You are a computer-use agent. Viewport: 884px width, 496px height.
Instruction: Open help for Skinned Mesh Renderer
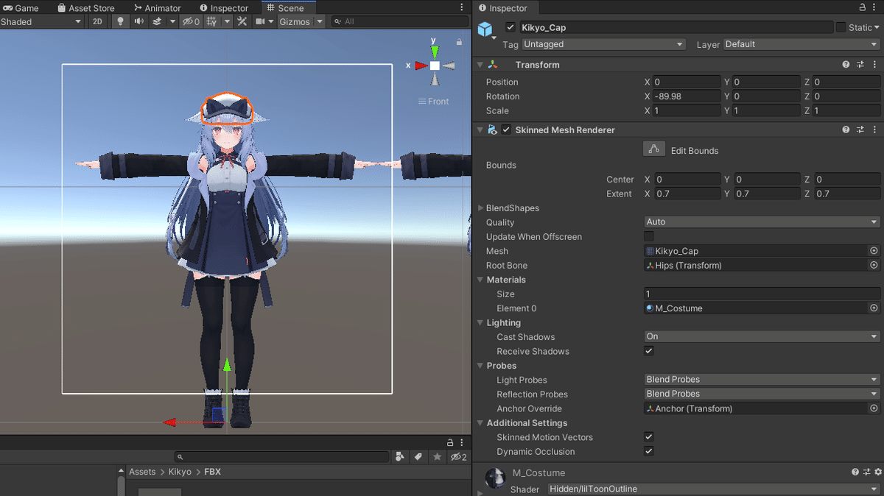tap(846, 130)
